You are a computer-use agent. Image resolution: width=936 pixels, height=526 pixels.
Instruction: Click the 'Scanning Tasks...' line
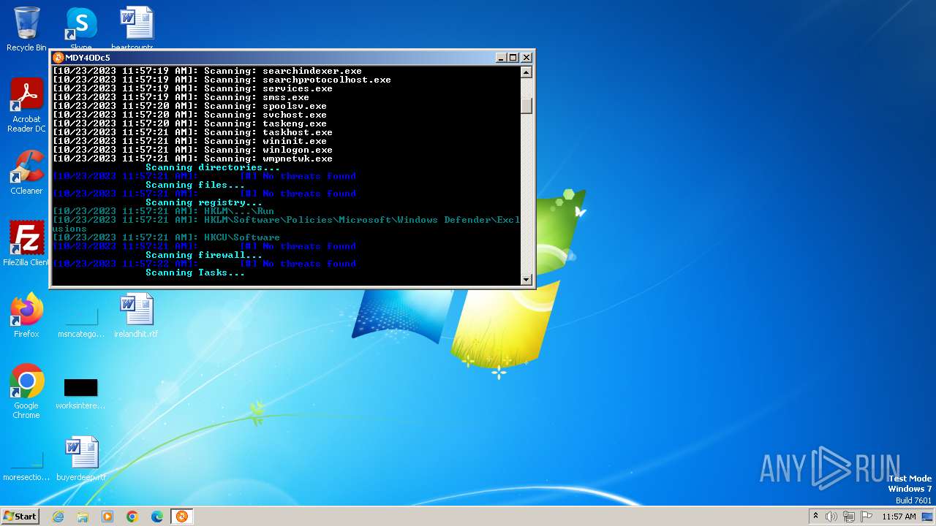point(195,272)
